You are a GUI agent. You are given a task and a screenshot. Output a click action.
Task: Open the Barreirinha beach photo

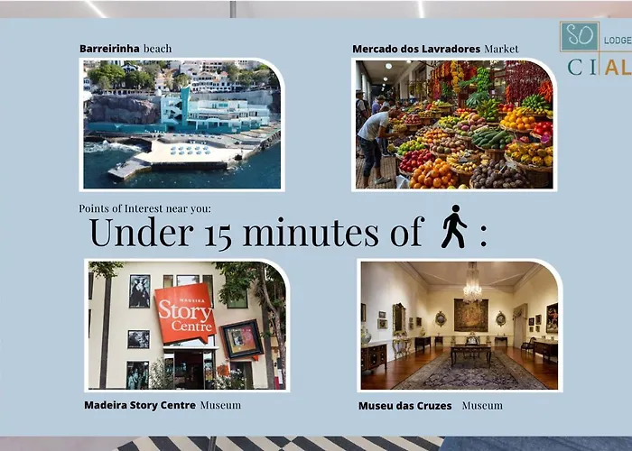point(181,124)
